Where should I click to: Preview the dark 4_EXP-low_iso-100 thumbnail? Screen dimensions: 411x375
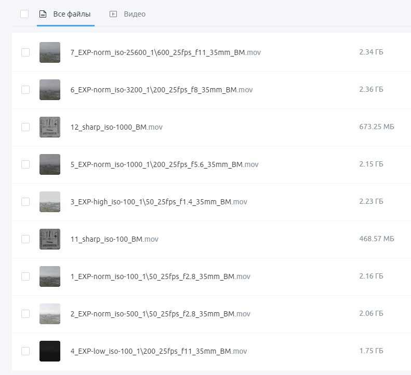point(50,351)
